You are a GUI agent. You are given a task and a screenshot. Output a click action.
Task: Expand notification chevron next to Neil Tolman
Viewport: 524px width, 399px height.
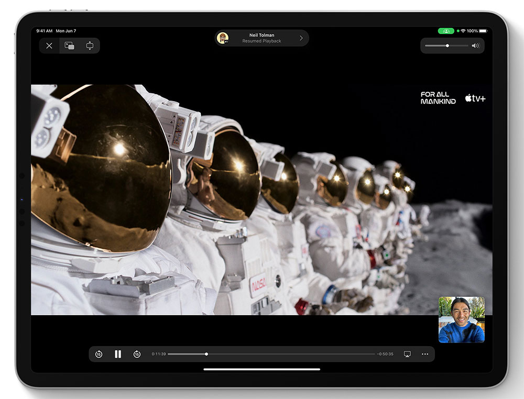(301, 38)
